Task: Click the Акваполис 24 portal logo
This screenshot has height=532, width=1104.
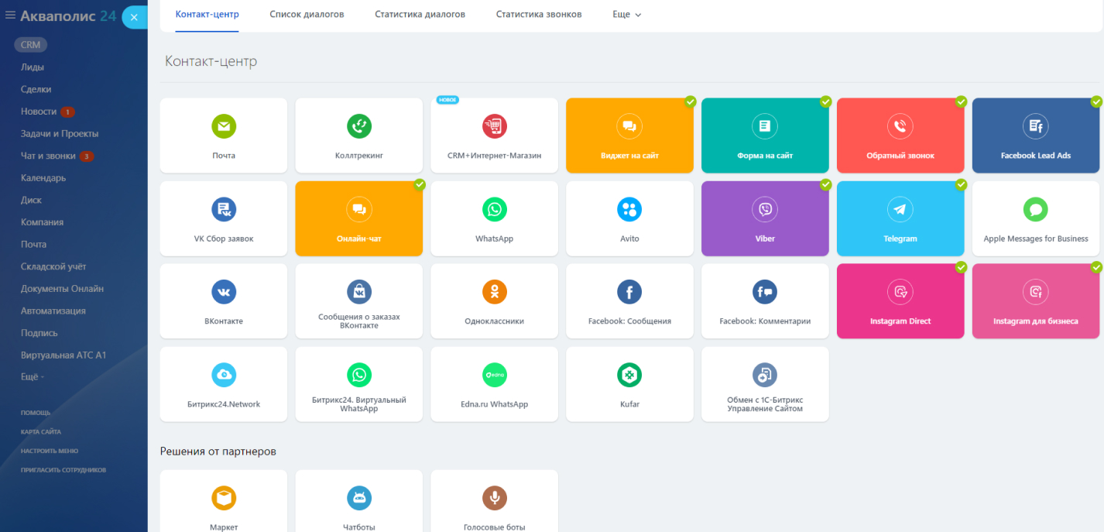Action: tap(68, 15)
